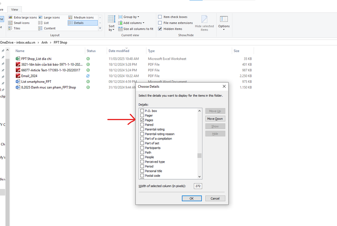
Task: Click sync status icon for Email_2024
Action: click(x=88, y=76)
